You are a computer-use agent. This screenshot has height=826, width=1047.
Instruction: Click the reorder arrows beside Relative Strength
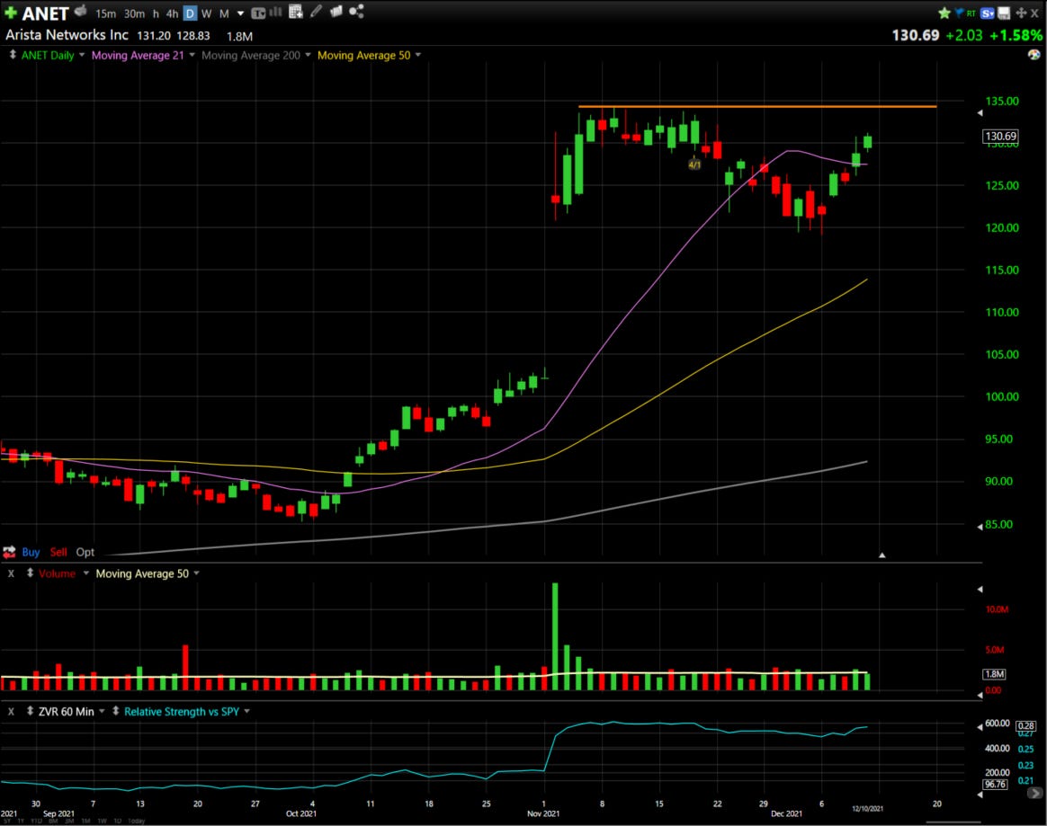click(x=115, y=711)
